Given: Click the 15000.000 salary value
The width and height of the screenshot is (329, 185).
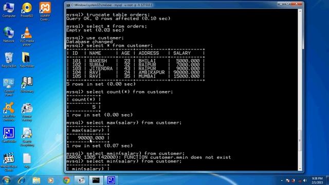Looking at the screenshot, I should point(186,77).
